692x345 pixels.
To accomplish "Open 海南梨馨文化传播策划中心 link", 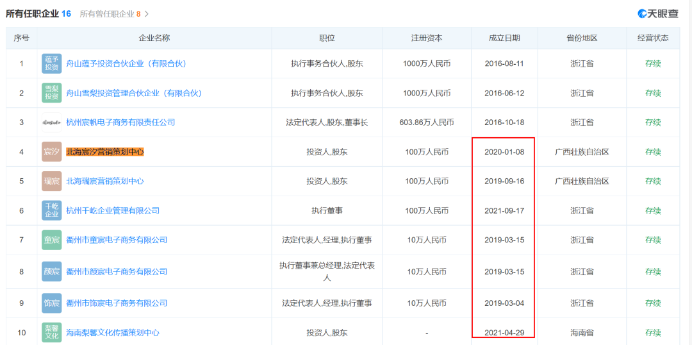I will click(x=113, y=333).
